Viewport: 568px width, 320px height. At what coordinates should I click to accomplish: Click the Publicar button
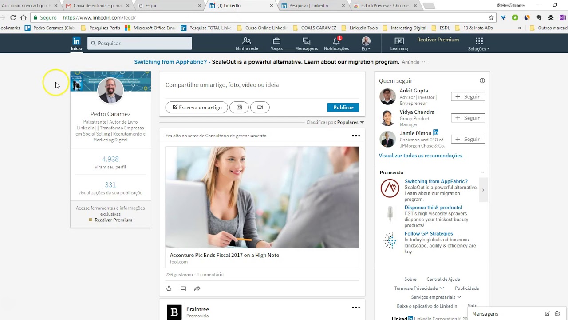[x=343, y=108]
